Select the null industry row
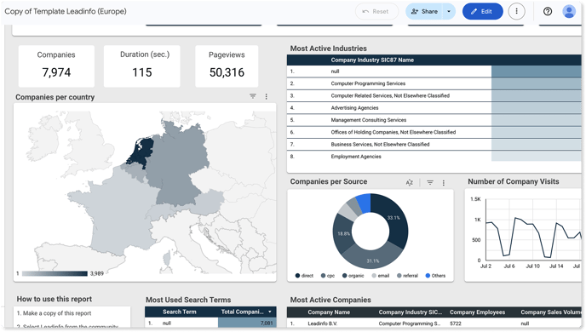The image size is (586, 332). click(x=434, y=72)
